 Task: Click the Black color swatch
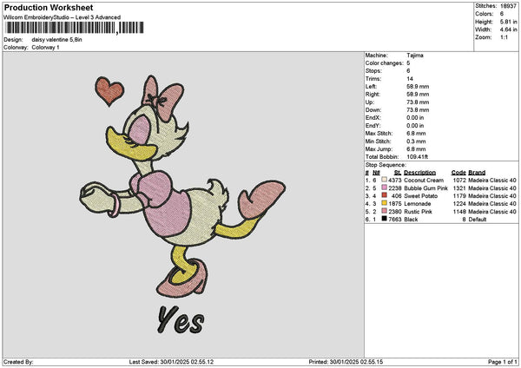384,219
